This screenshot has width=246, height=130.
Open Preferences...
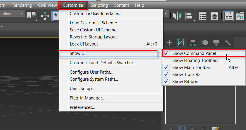pos(111,107)
